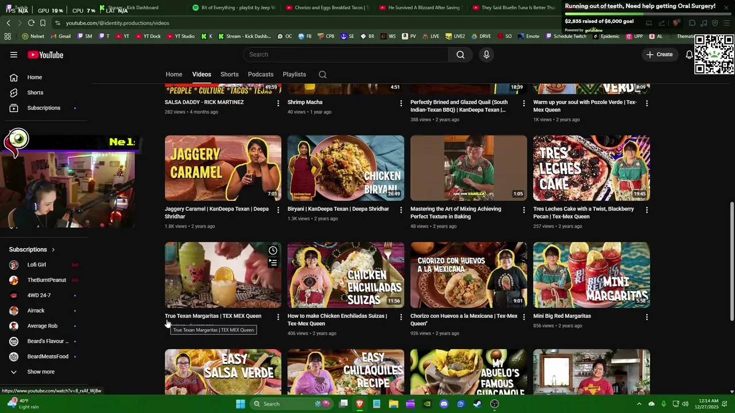Bookmark this page icon in toolbar

42,23
